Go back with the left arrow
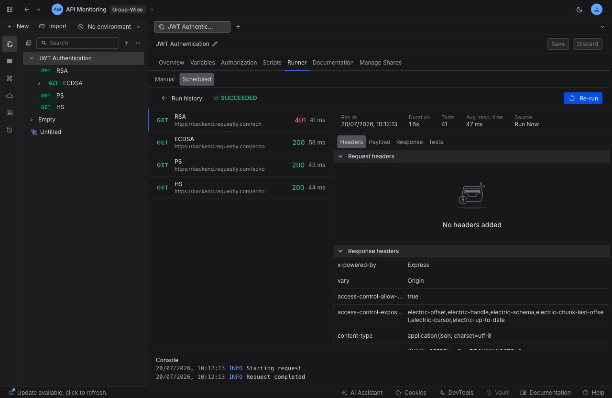 click(x=27, y=10)
